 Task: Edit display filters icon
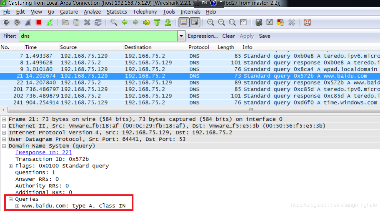point(270,23)
